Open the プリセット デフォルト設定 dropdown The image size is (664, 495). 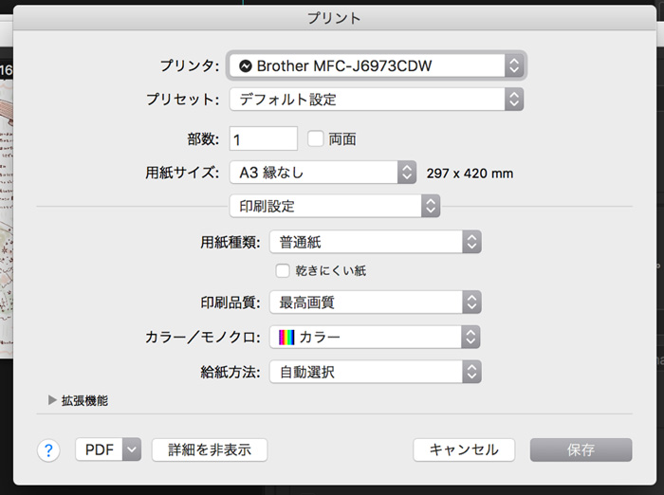click(377, 100)
